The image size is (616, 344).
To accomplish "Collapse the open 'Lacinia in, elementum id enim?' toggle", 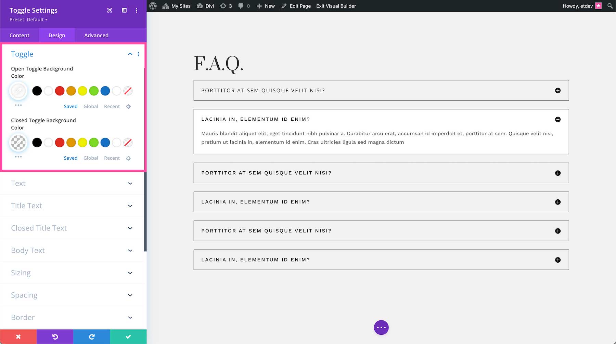I will 558,119.
